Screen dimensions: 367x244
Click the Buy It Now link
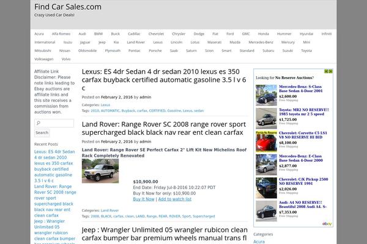click(144, 199)
